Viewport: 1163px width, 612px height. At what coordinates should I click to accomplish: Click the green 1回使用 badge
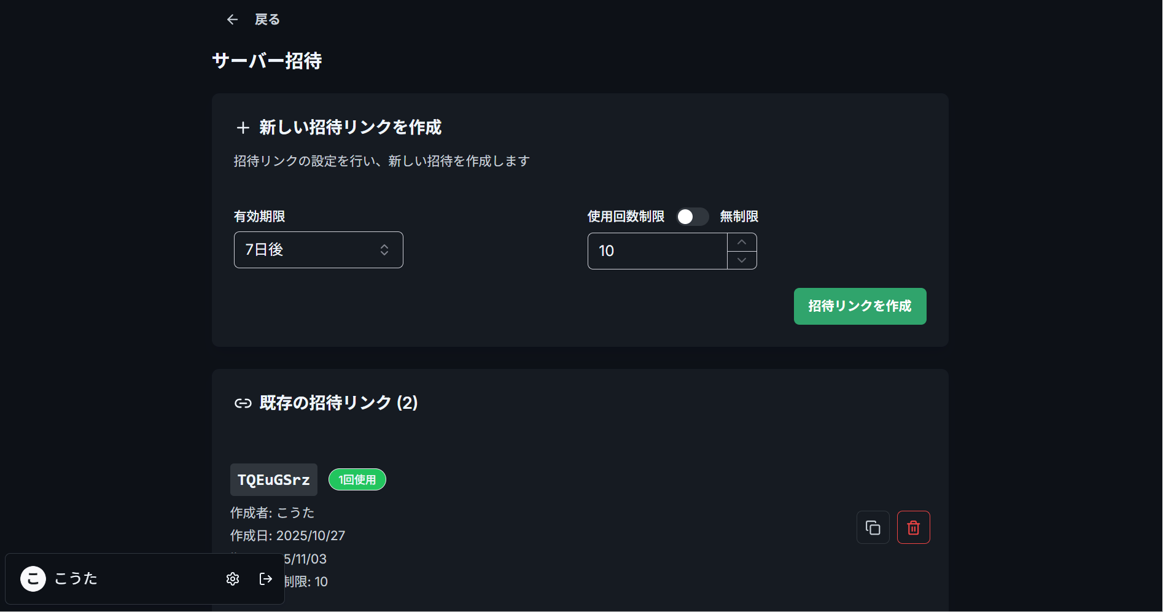coord(357,479)
